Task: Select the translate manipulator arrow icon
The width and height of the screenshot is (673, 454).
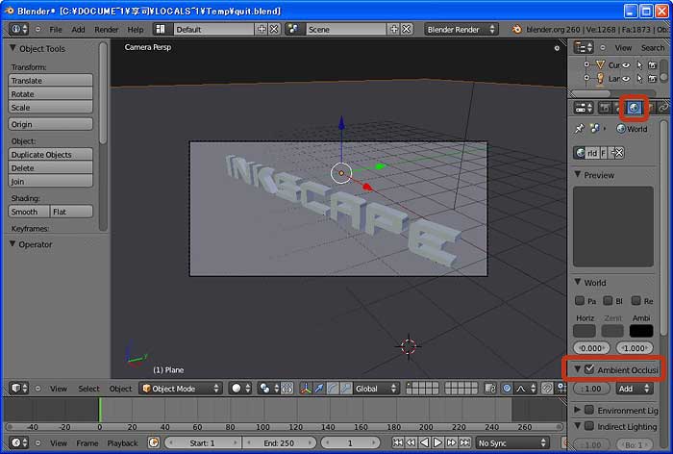Action: pyautogui.click(x=319, y=389)
